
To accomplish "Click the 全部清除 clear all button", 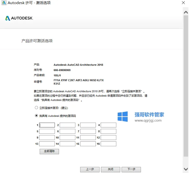I will (x=49, y=151).
